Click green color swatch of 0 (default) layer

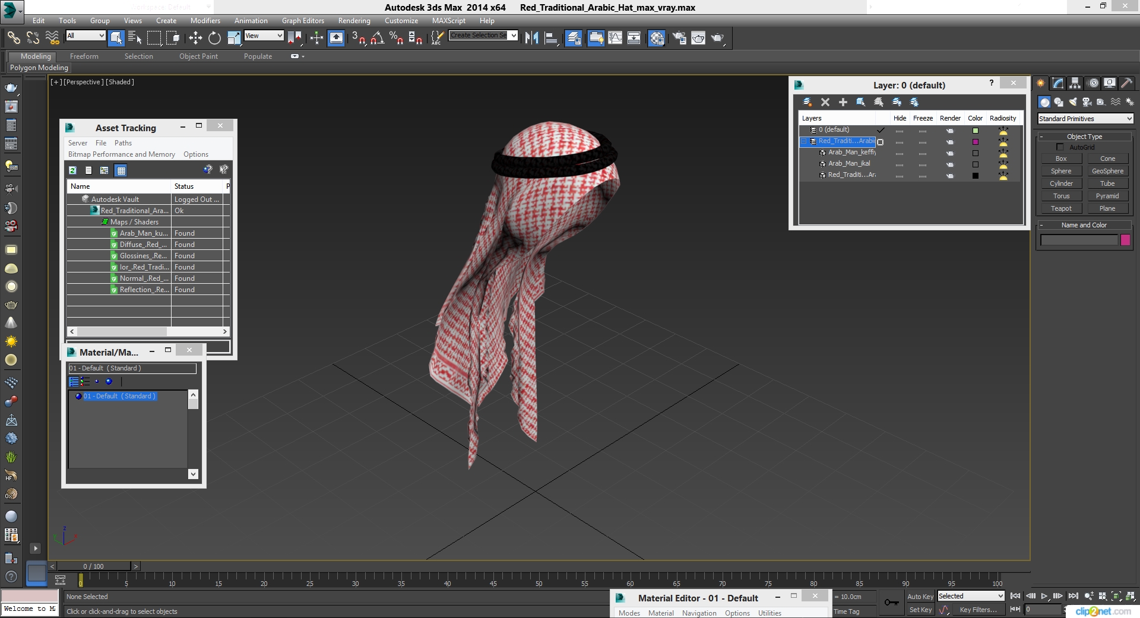click(x=975, y=131)
